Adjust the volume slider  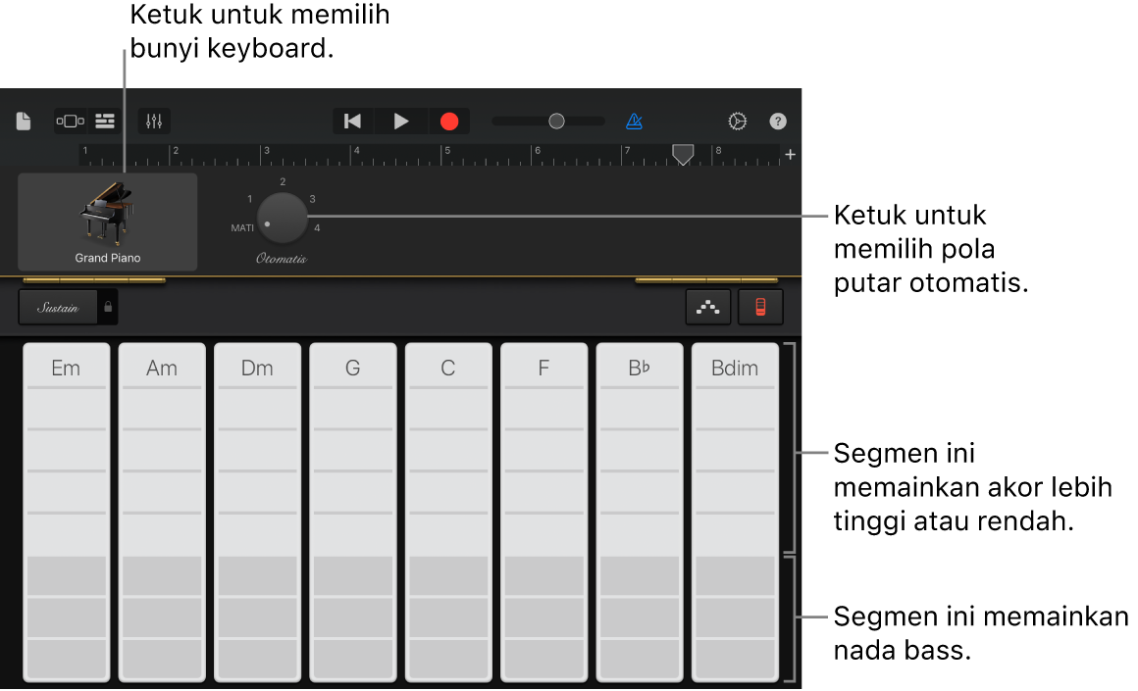pyautogui.click(x=555, y=121)
